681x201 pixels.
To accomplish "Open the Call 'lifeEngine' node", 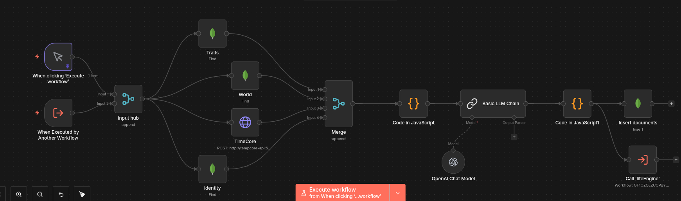I will click(x=643, y=160).
